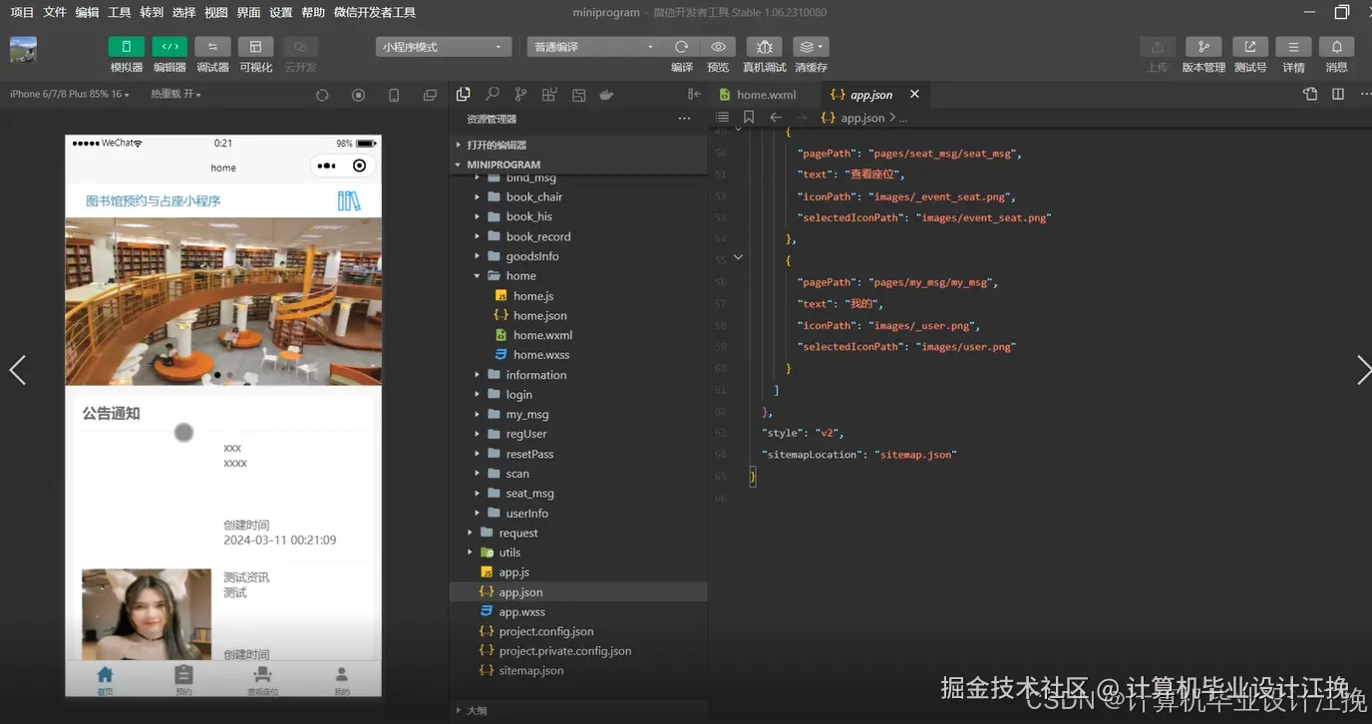Open the 消息 notifications bell
1372x724 pixels.
click(x=1337, y=47)
